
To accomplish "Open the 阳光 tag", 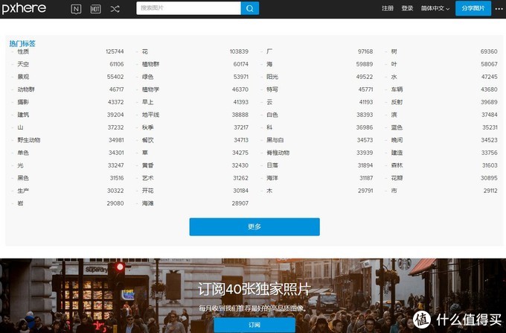I will pyautogui.click(x=272, y=77).
